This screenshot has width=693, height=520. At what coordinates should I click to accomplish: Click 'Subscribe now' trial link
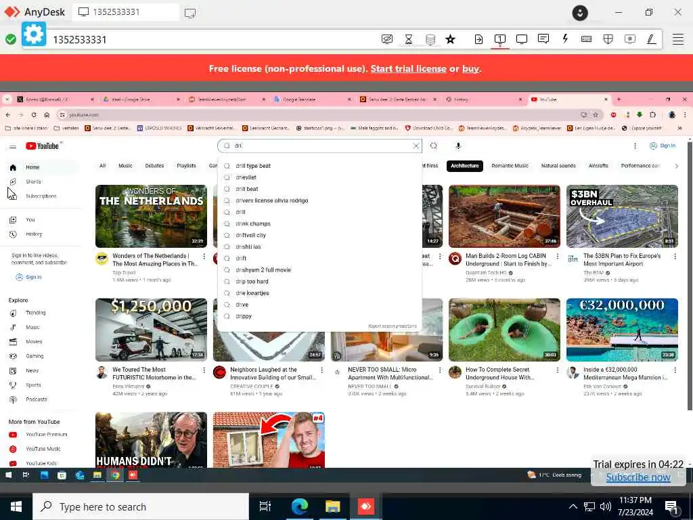point(638,477)
